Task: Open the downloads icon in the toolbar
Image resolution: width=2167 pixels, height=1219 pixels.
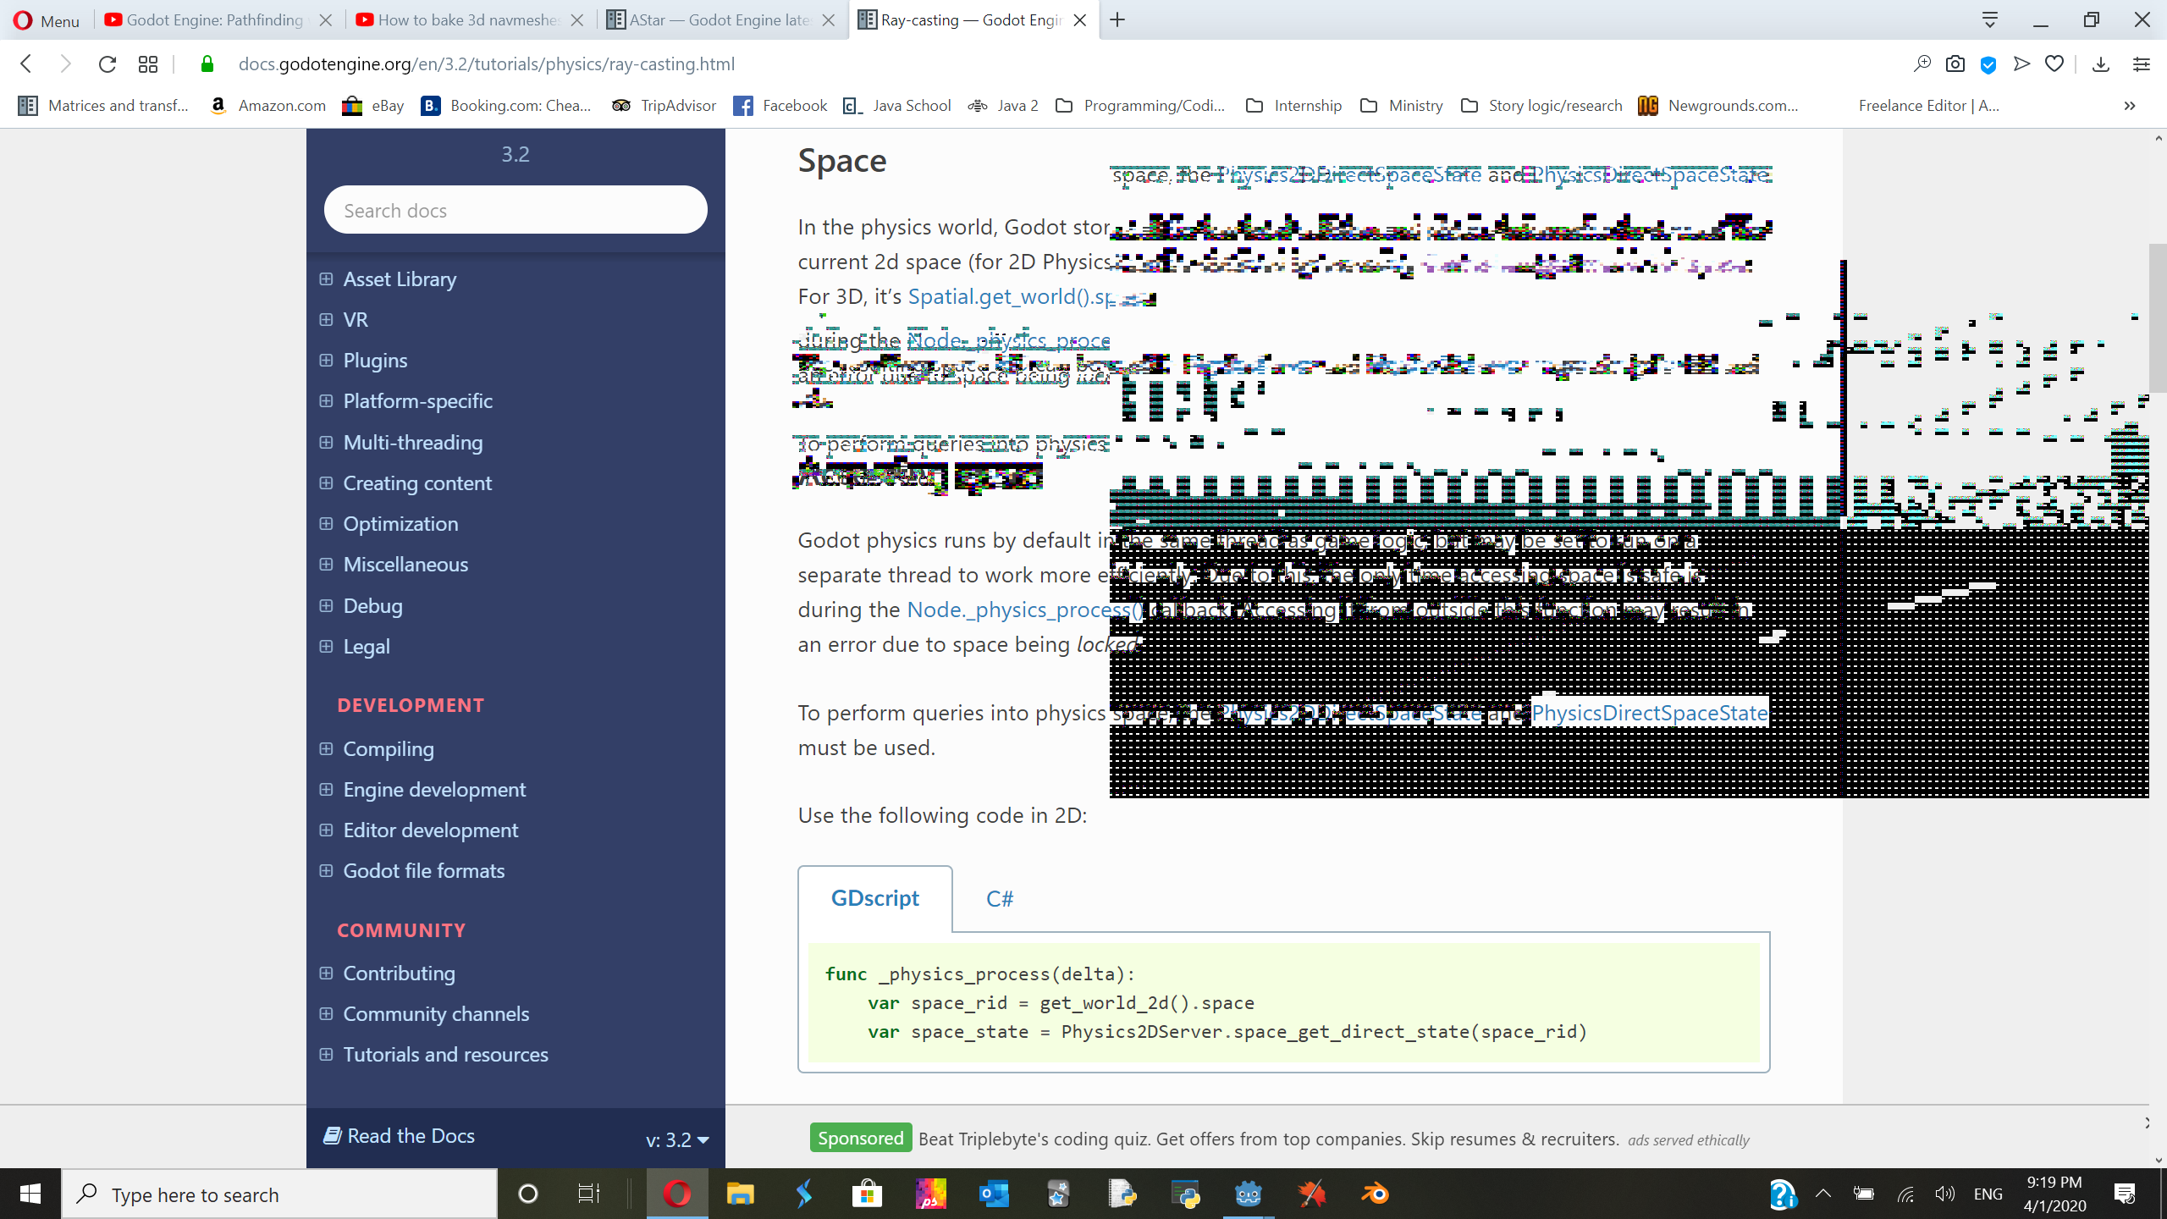Action: click(2101, 64)
